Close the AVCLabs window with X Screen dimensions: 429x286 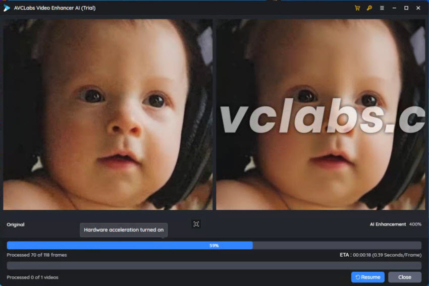418,8
